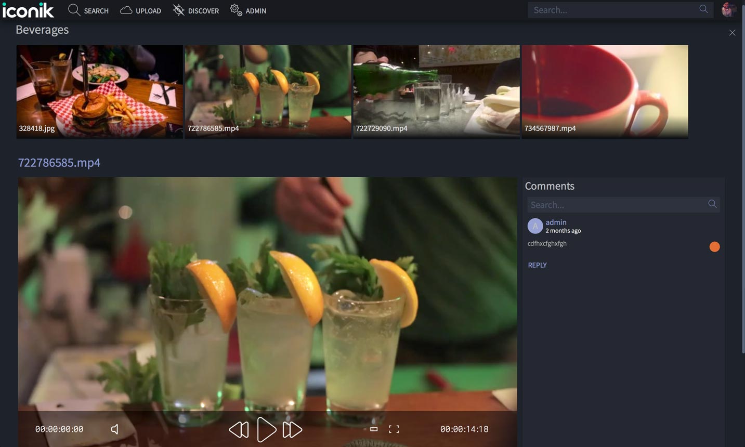Click the Admin gears icon
This screenshot has width=745, height=447.
click(236, 10)
